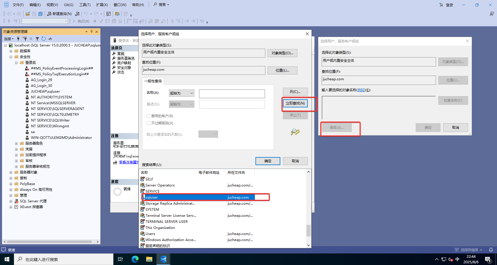Image resolution: width=497 pixels, height=265 pixels.
Task: Click the 列(C)... button
Action: coord(295,92)
